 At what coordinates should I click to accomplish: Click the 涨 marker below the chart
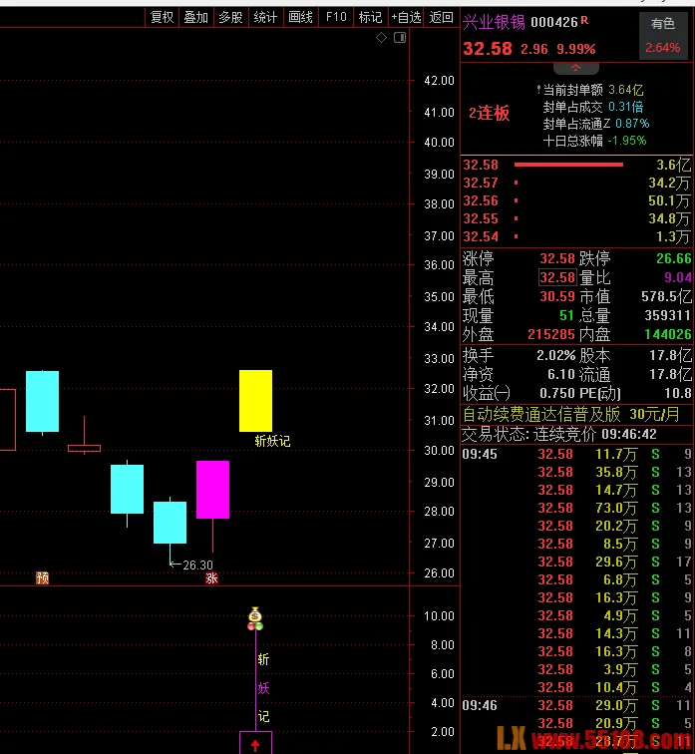[212, 577]
